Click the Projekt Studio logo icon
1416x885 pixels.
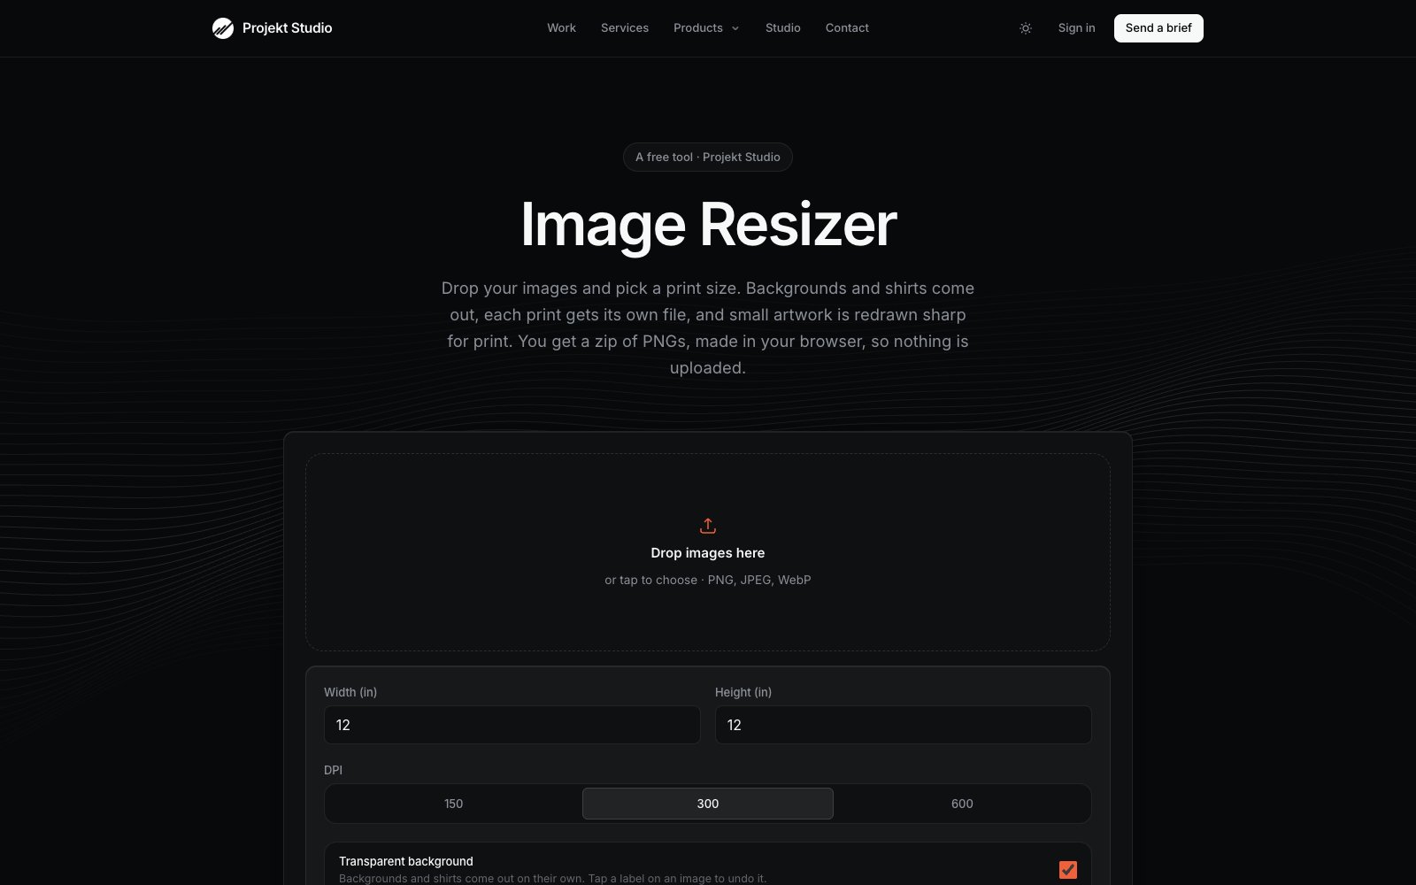223,28
